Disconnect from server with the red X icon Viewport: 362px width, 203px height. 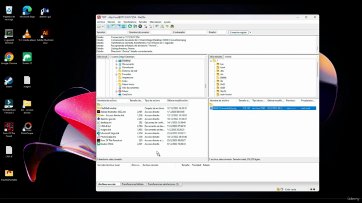(x=145, y=27)
